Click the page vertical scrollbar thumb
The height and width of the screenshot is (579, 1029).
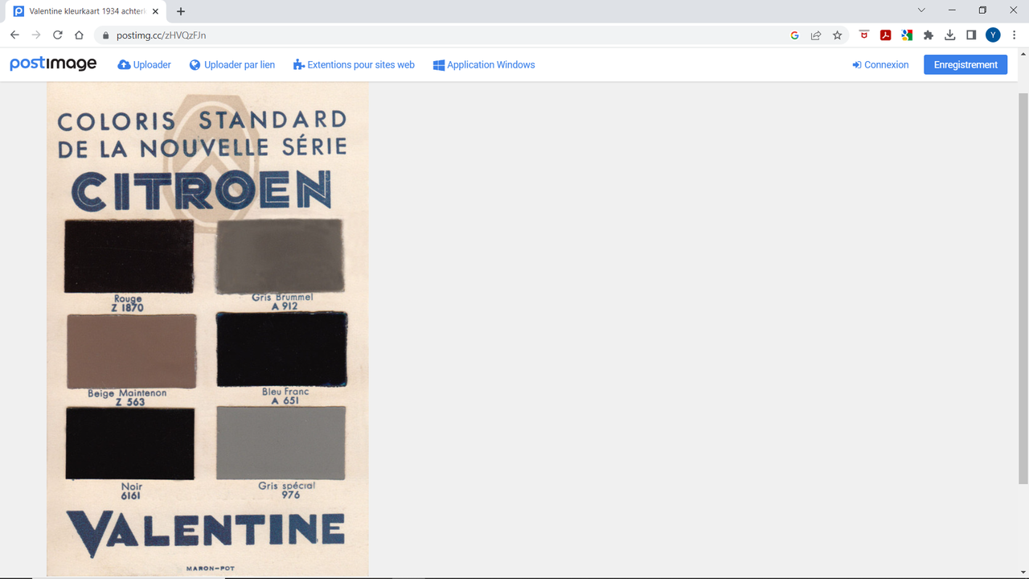tap(1023, 288)
